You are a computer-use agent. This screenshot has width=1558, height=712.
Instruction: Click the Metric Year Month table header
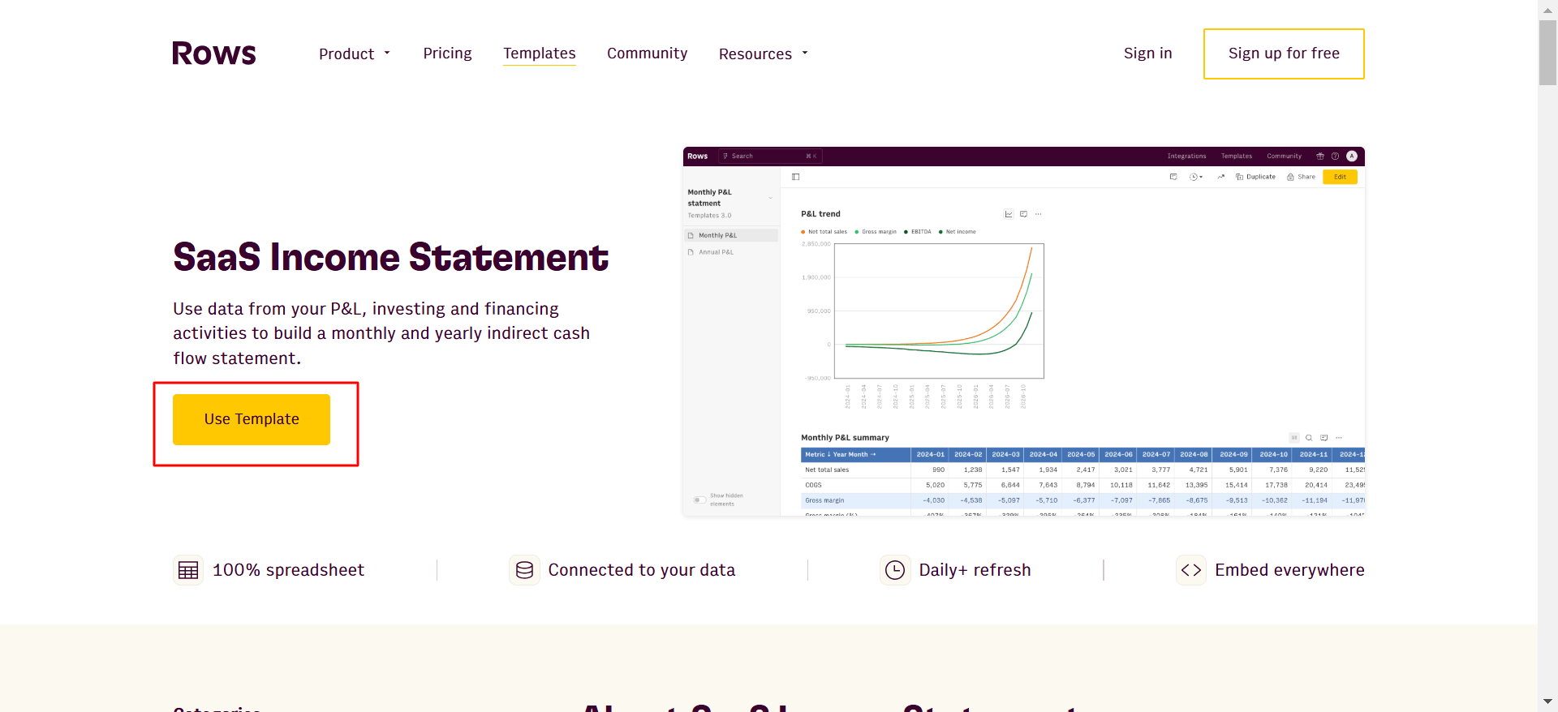(x=855, y=455)
